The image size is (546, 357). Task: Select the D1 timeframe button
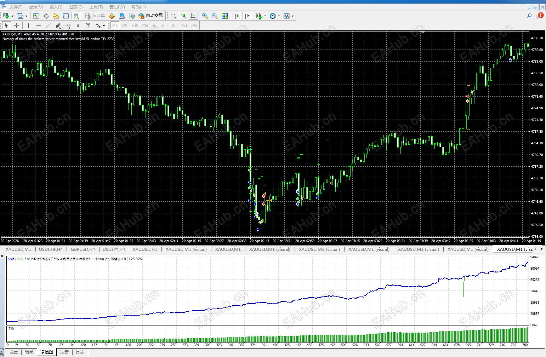click(174, 25)
